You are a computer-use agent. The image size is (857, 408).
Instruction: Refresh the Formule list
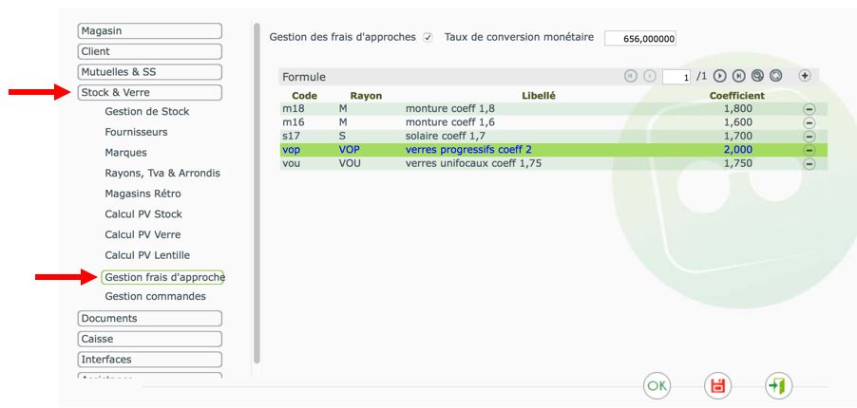775,77
